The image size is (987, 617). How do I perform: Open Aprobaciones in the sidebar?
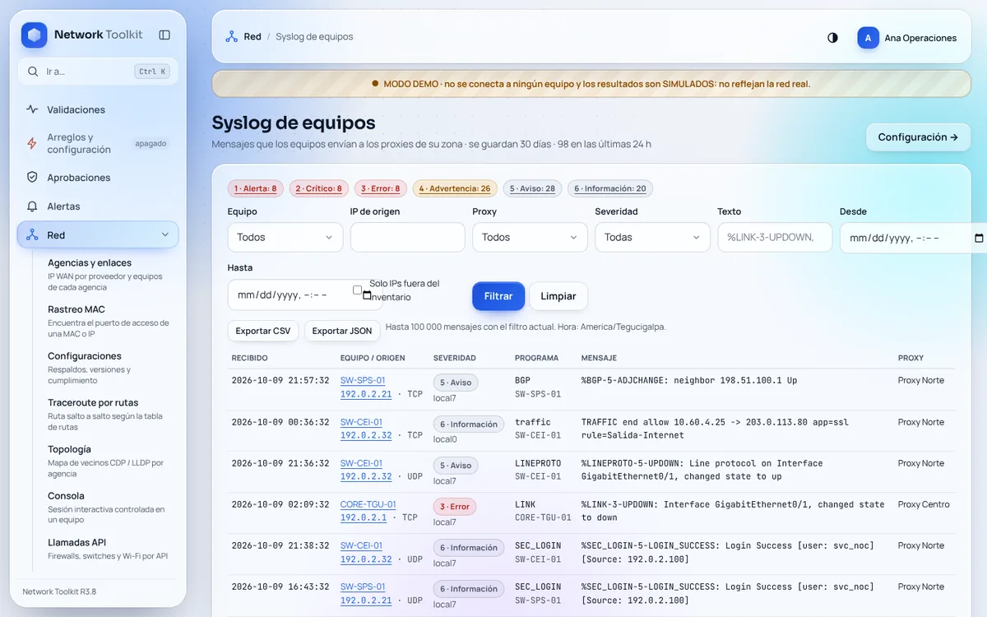pos(98,177)
